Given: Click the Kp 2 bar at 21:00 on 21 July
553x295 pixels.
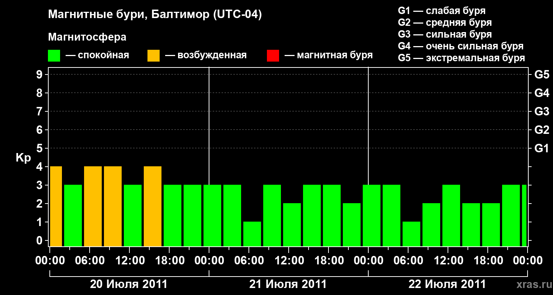Looking at the screenshot, I should 352,225.
